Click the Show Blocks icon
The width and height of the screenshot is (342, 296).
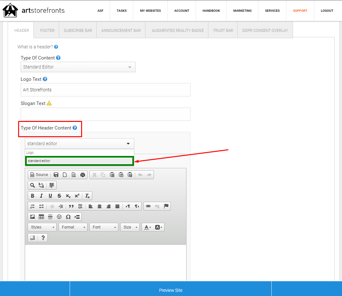32,238
